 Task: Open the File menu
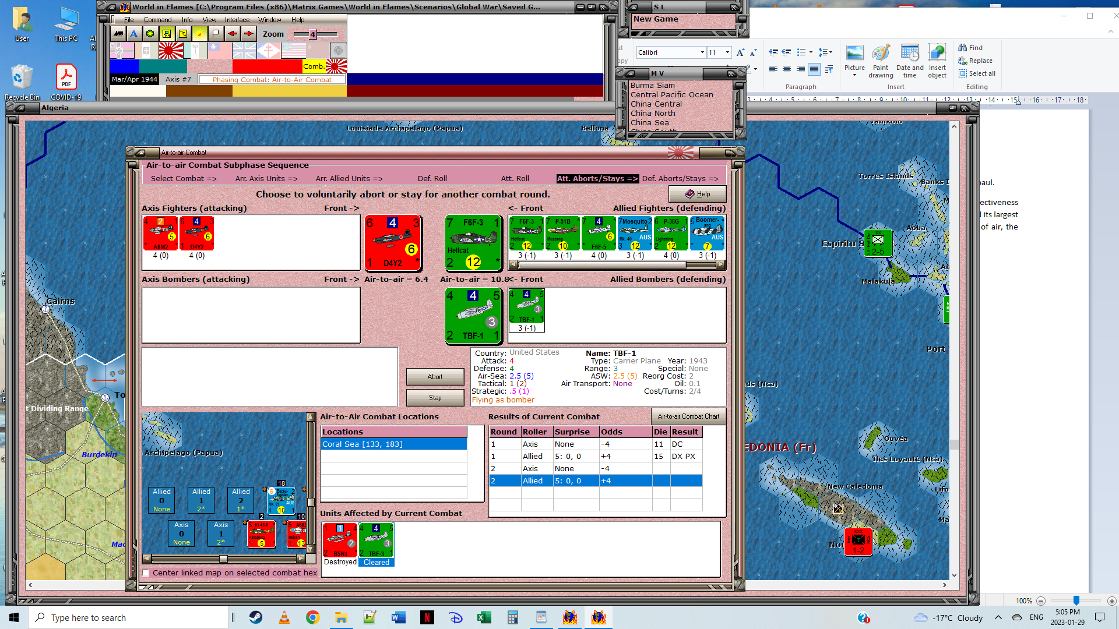pos(129,20)
